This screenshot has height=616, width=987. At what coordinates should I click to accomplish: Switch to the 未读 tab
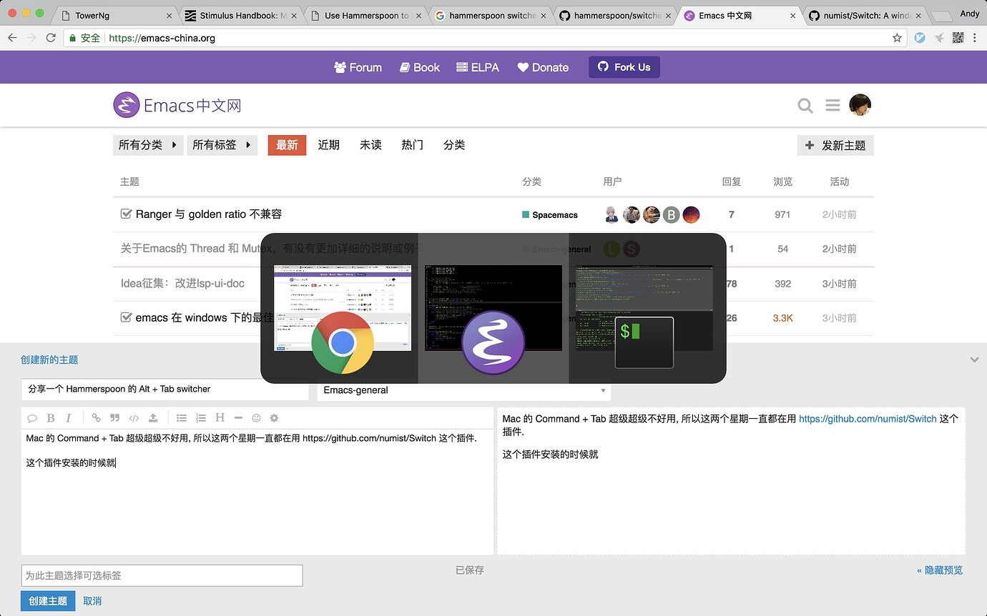tap(370, 145)
